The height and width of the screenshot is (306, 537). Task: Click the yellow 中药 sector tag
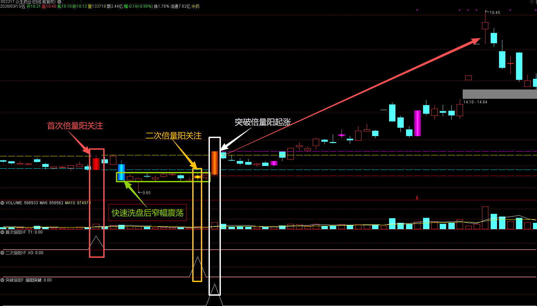coord(196,7)
